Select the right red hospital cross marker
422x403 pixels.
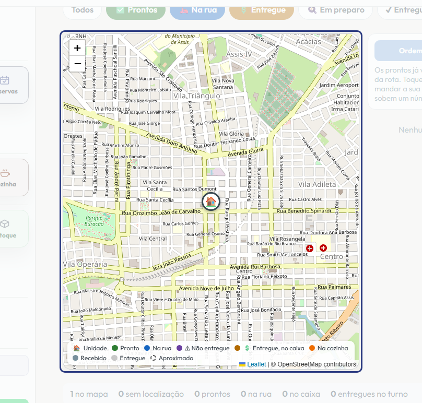tap(323, 248)
